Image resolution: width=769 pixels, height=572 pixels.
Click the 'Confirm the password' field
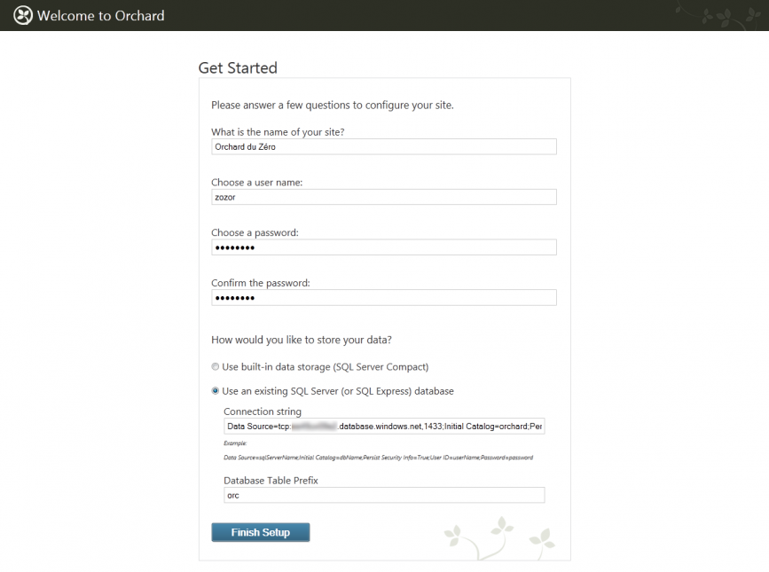click(381, 297)
